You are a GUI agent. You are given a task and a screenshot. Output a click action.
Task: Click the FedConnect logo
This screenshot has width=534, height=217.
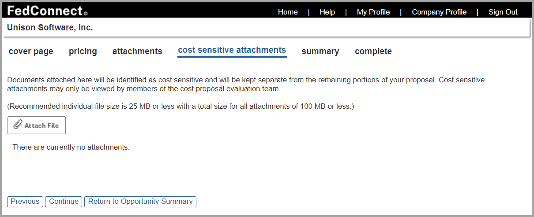click(47, 11)
